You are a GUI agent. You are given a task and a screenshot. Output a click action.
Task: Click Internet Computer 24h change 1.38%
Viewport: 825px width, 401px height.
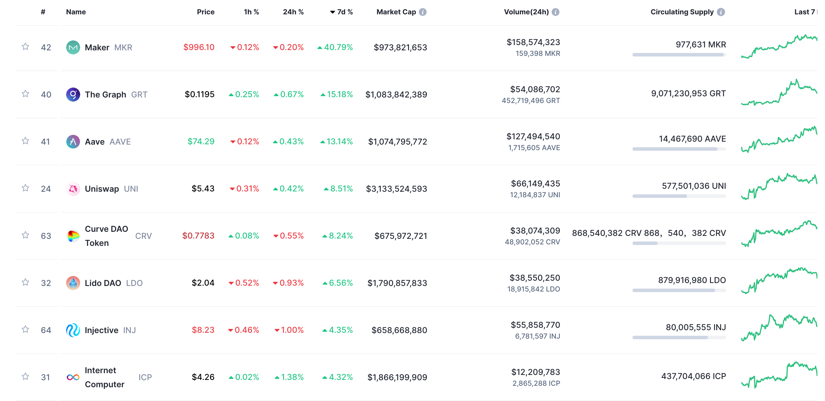point(289,377)
